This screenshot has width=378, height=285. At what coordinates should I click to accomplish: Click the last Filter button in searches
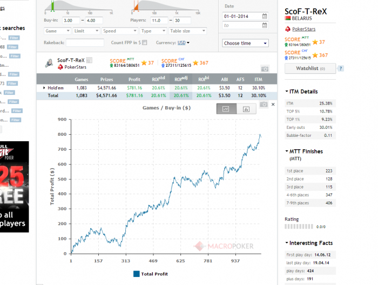point(16,120)
